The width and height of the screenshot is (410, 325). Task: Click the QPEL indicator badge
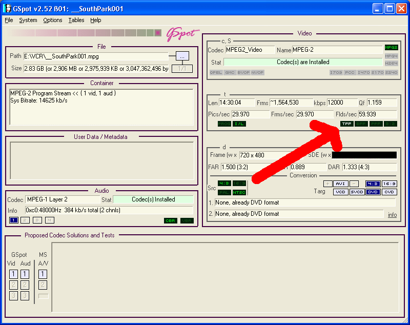pyautogui.click(x=216, y=72)
